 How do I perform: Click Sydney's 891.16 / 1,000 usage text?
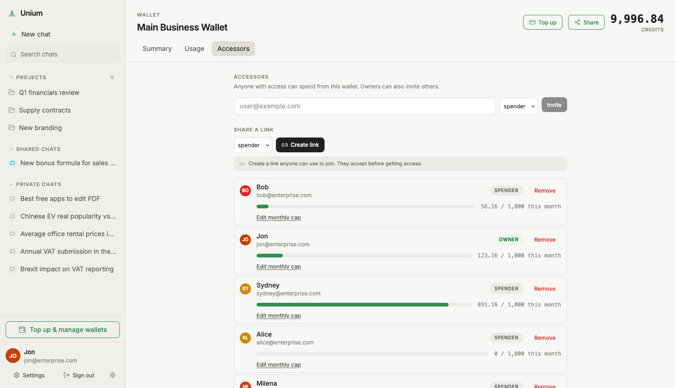pos(519,305)
